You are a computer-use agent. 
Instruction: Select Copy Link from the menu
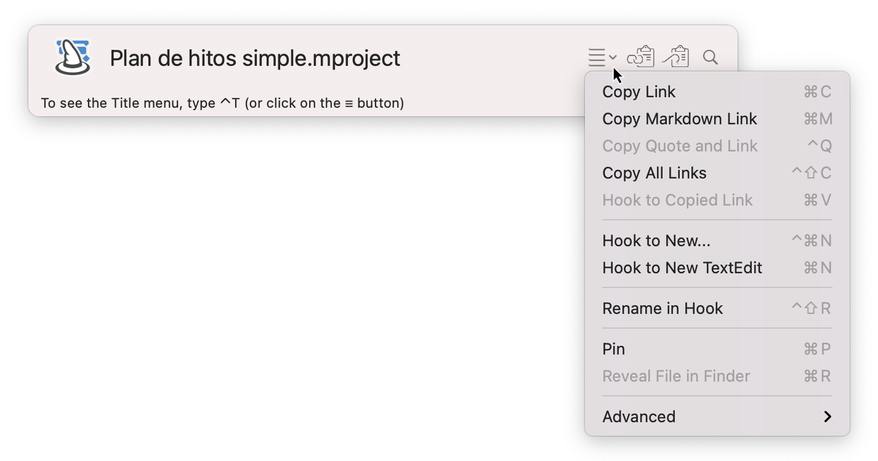point(638,91)
